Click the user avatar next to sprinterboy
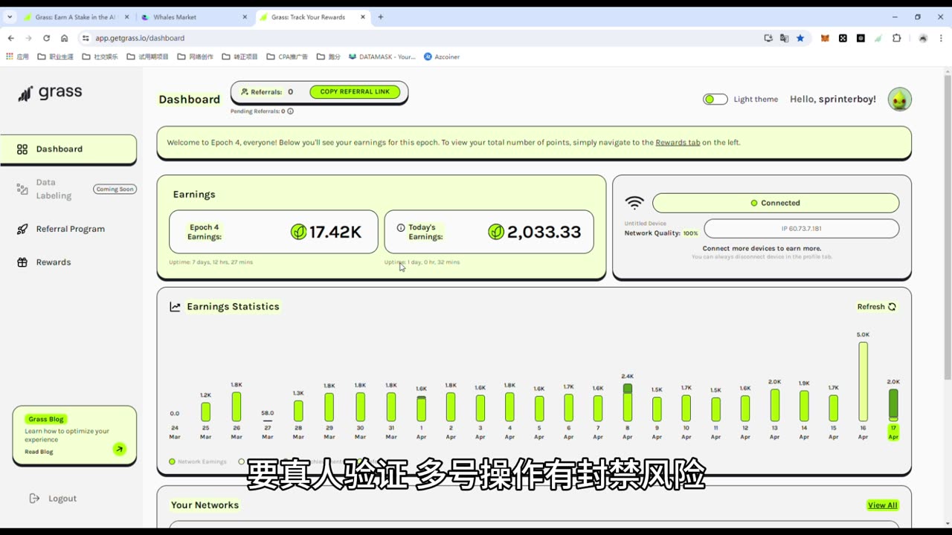 tap(900, 99)
